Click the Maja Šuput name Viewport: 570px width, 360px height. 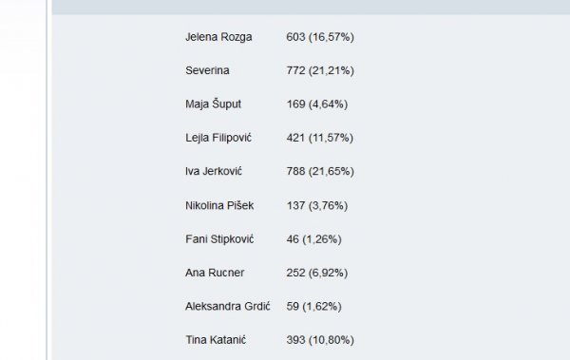click(213, 104)
